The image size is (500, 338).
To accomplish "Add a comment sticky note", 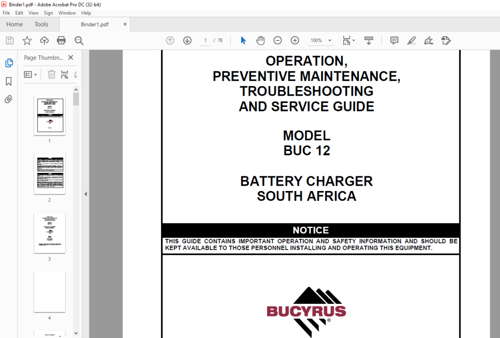I will (394, 41).
